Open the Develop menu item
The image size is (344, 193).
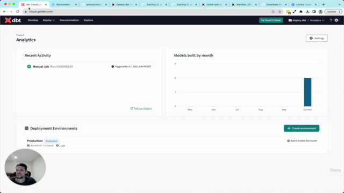33,20
